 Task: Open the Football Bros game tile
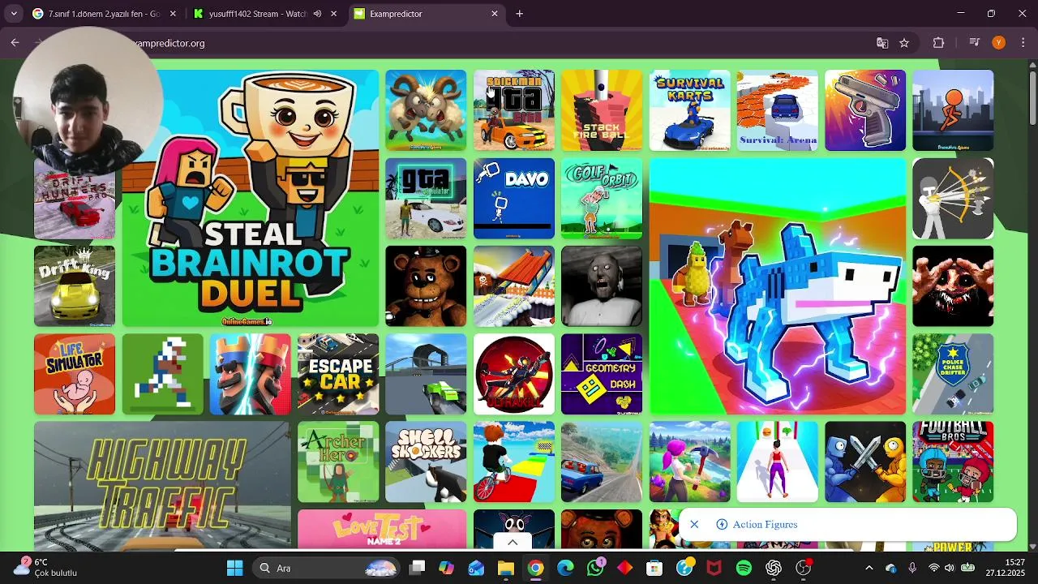point(953,462)
